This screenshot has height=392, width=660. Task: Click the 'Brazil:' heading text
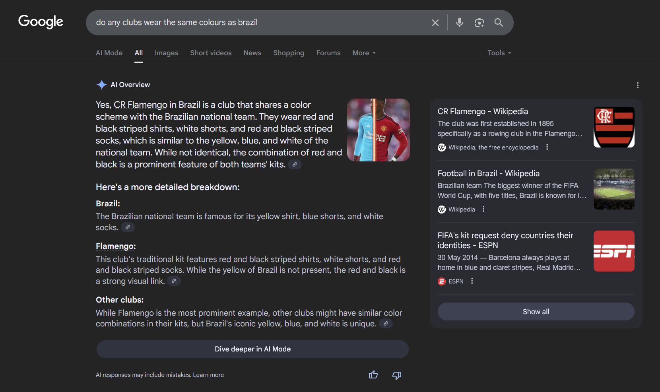[108, 204]
